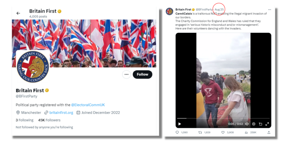Open the 45K Followers list

coord(49,120)
